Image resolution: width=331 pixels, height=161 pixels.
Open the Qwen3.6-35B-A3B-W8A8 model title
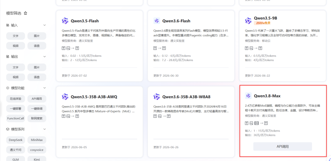pos(186,97)
